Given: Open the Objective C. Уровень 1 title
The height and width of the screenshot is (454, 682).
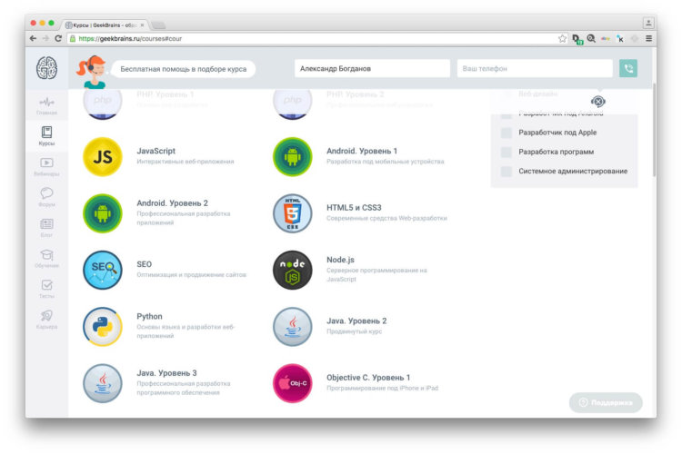Looking at the screenshot, I should coord(368,378).
